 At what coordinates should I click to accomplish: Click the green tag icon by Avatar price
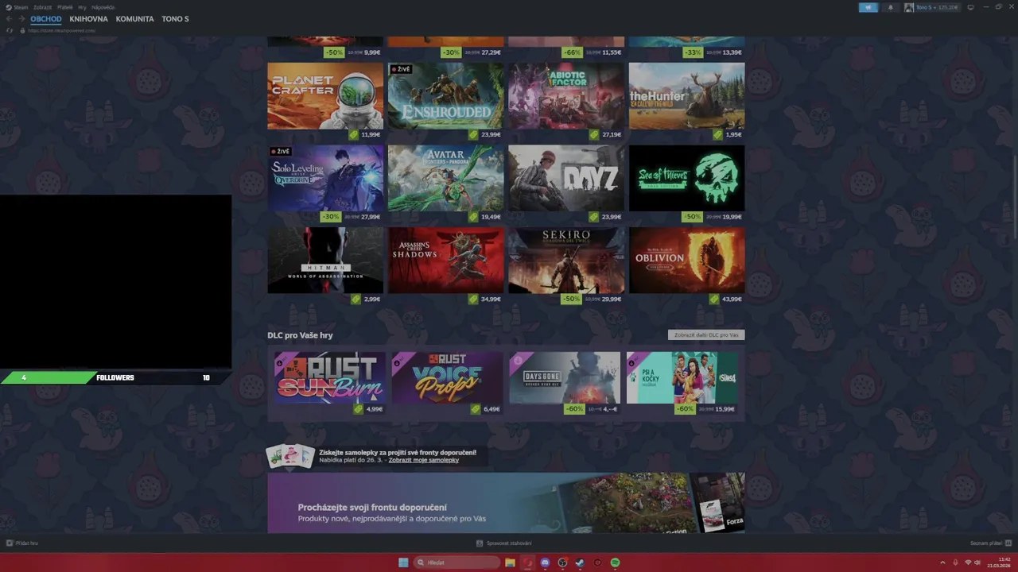point(473,217)
